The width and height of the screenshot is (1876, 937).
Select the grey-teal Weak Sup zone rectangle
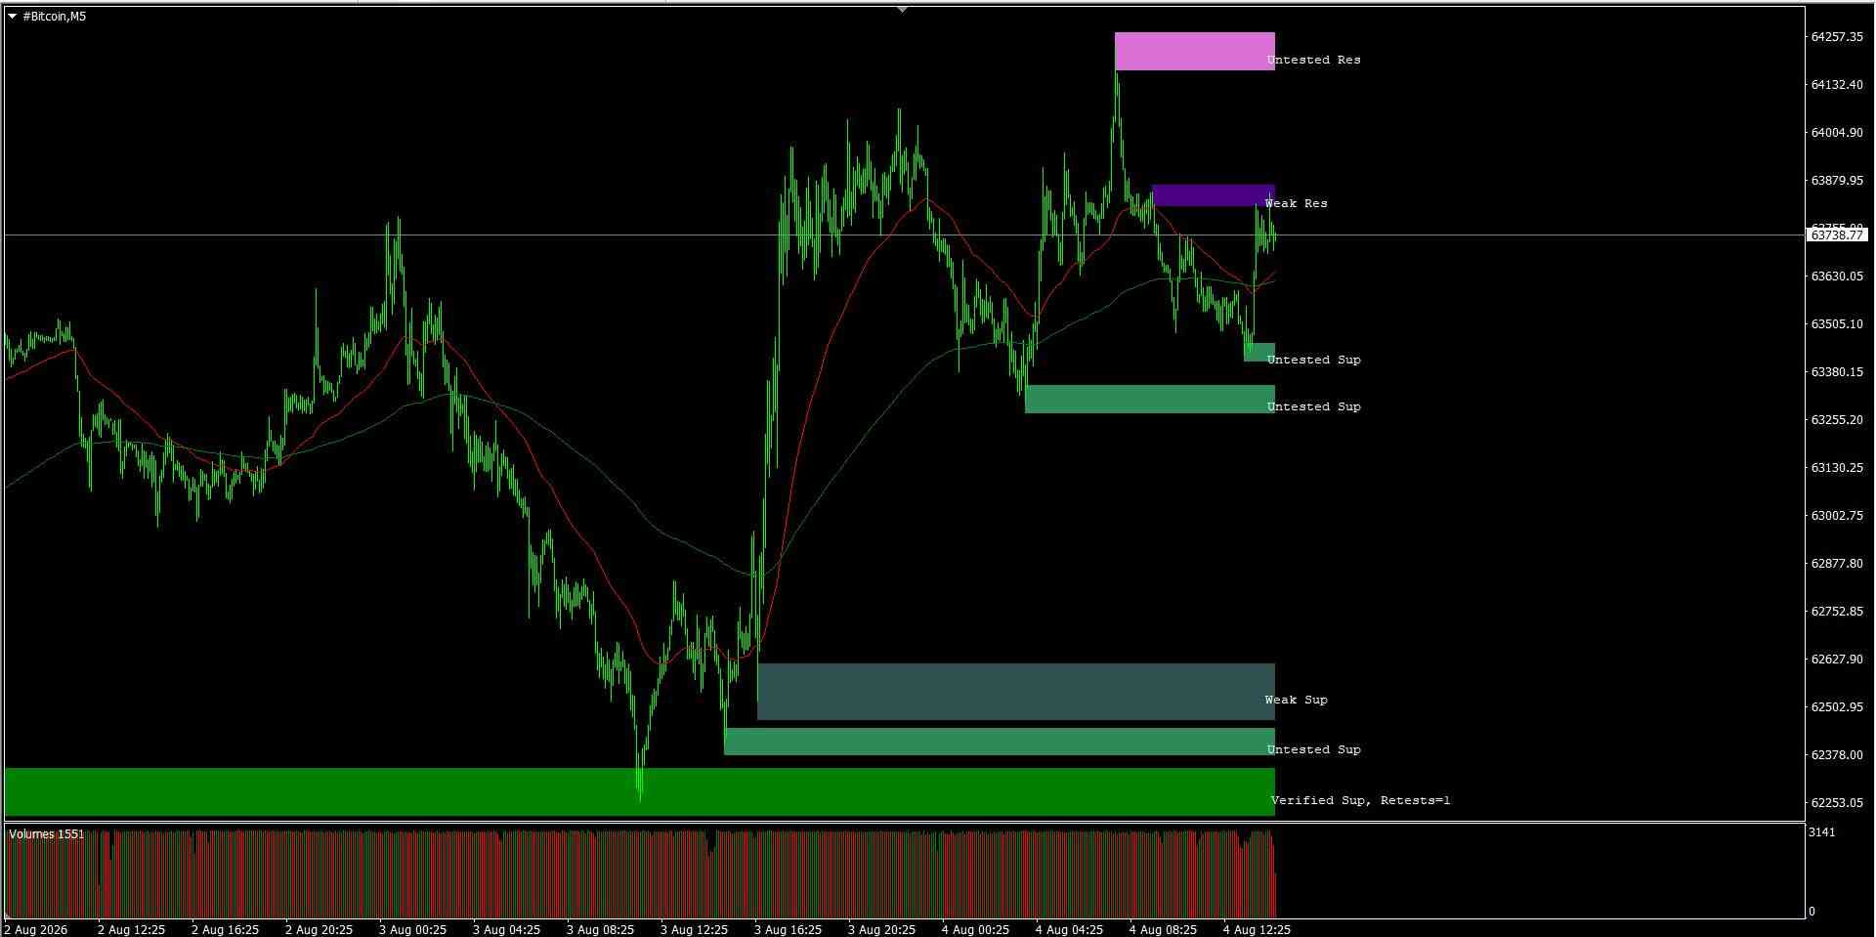click(1016, 692)
